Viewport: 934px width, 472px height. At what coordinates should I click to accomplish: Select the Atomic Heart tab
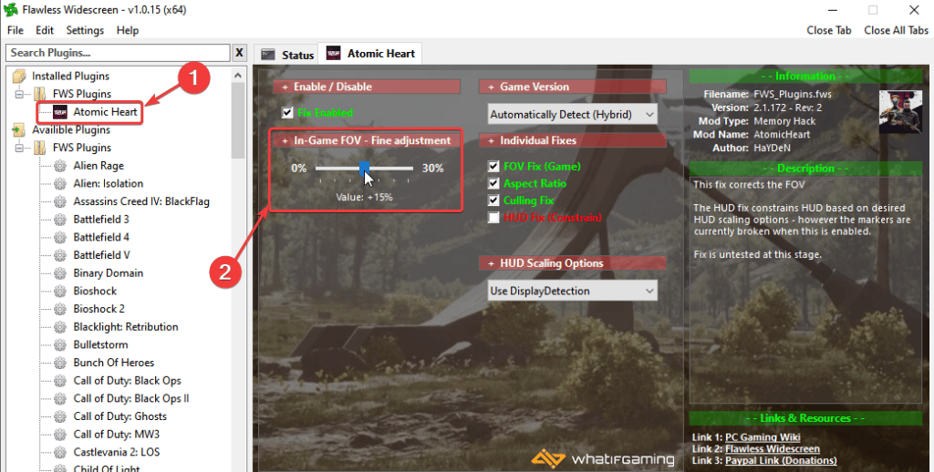coord(370,53)
